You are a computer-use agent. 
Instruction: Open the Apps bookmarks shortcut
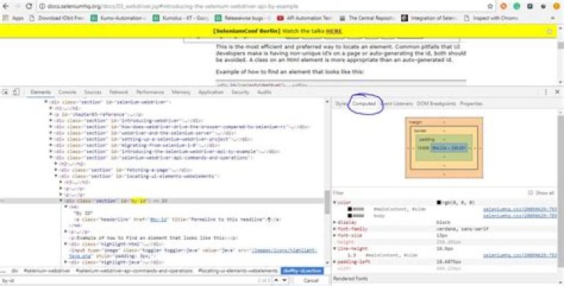click(13, 18)
